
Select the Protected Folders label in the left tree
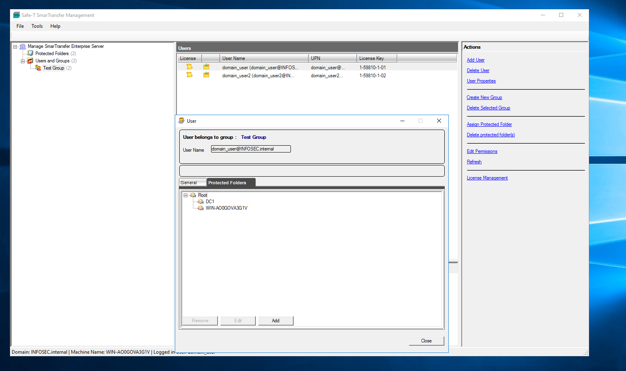click(52, 54)
